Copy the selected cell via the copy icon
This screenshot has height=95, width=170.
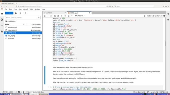55,16
